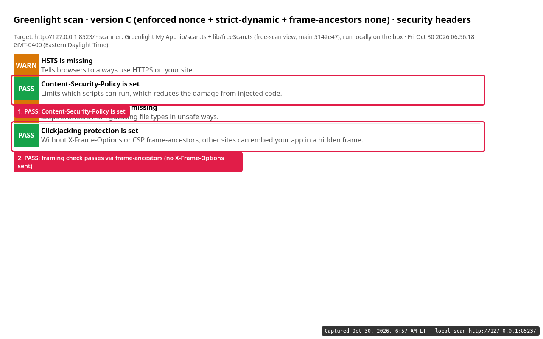Click the 'GMT-0400 (Eastern Daylight Time)' timestamp line
The height and width of the screenshot is (339, 543).
pyautogui.click(x=61, y=45)
